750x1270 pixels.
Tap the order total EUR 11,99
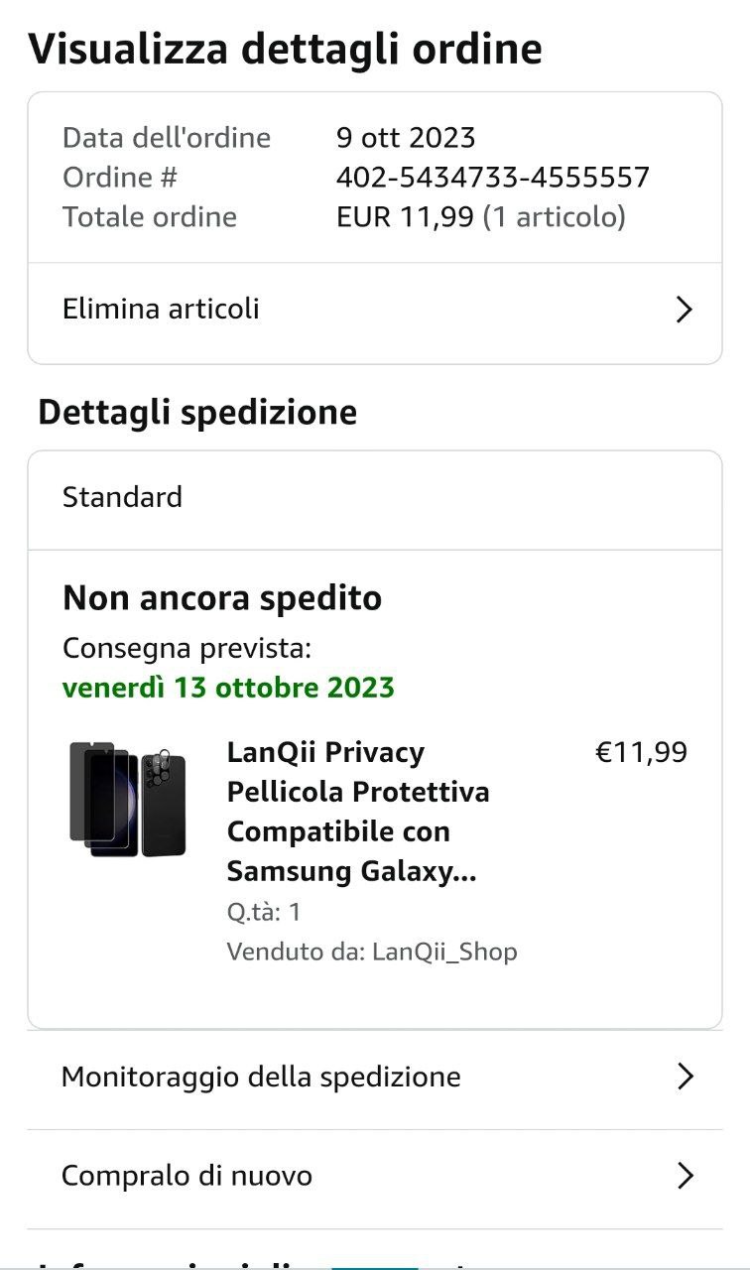click(x=405, y=217)
